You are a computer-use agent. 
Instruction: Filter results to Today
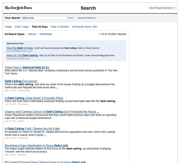(x=8, y=27)
